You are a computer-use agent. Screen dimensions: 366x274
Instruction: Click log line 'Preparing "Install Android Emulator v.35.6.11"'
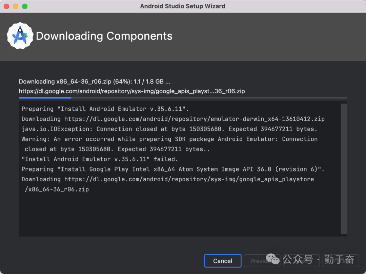[x=105, y=109]
